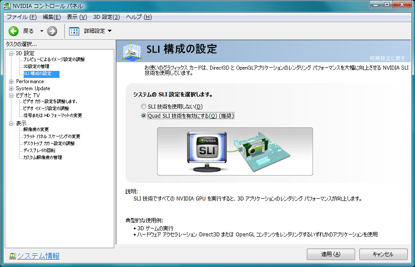Click the 戻る back label
This screenshot has height=267, width=415.
coord(28,31)
